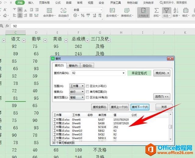Image resolution: width=195 pixels, height=158 pixels.
Task: Click the results list scrollbar thumb
Action: tap(170, 127)
